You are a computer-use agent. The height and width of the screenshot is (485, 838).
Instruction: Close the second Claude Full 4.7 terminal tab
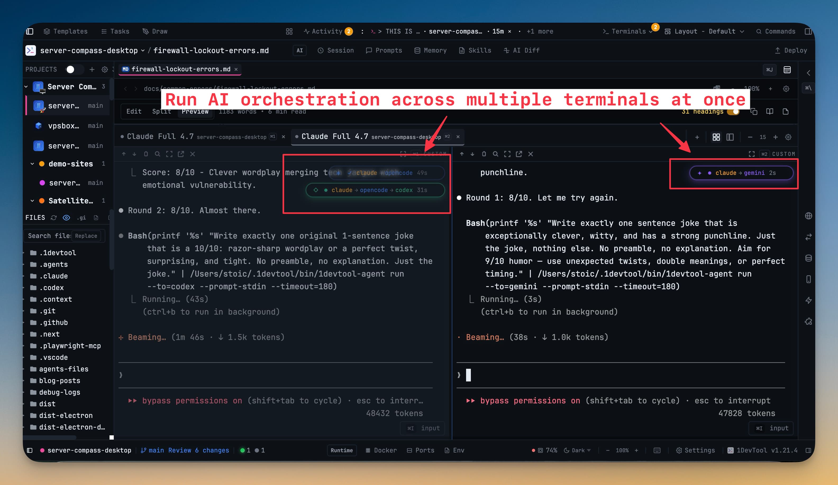458,137
